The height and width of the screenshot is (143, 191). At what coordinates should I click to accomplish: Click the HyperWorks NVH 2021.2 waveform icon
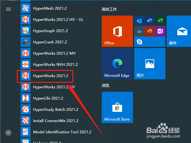[26, 64]
